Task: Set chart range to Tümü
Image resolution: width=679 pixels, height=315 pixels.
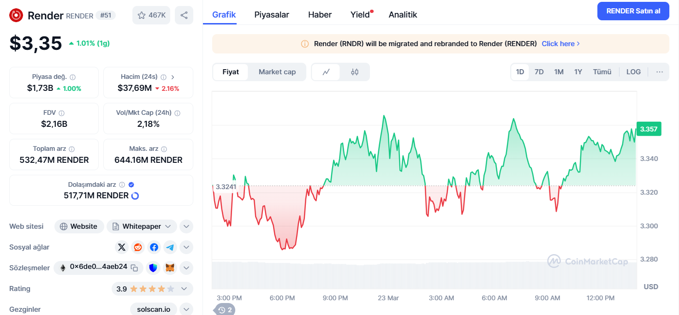Action: [x=602, y=72]
